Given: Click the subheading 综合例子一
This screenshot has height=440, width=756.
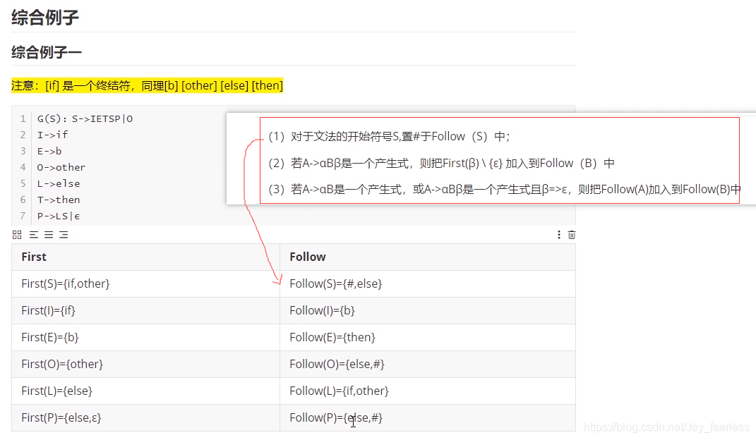Looking at the screenshot, I should click(47, 52).
